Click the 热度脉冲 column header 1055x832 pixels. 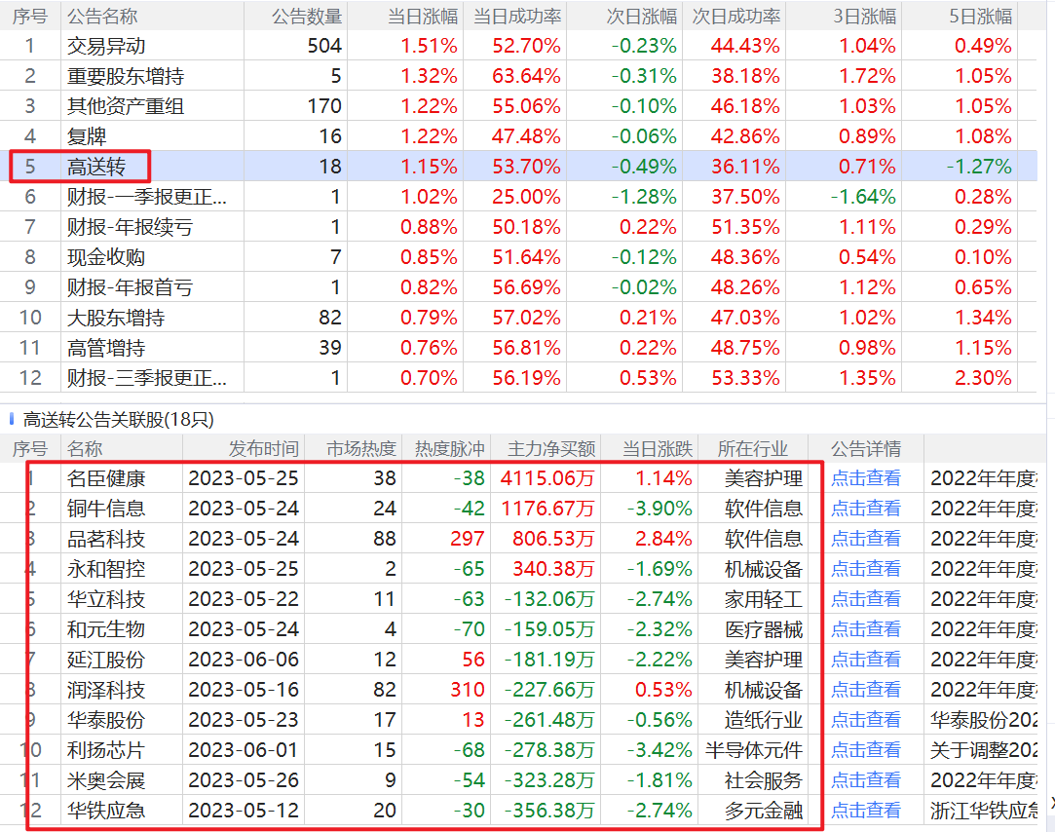tap(449, 448)
